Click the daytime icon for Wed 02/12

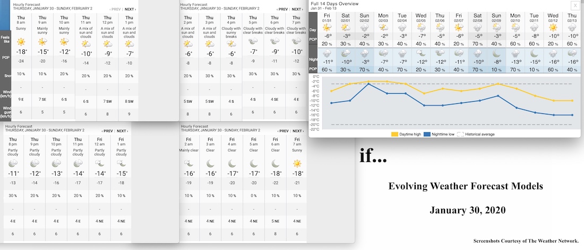click(x=553, y=27)
